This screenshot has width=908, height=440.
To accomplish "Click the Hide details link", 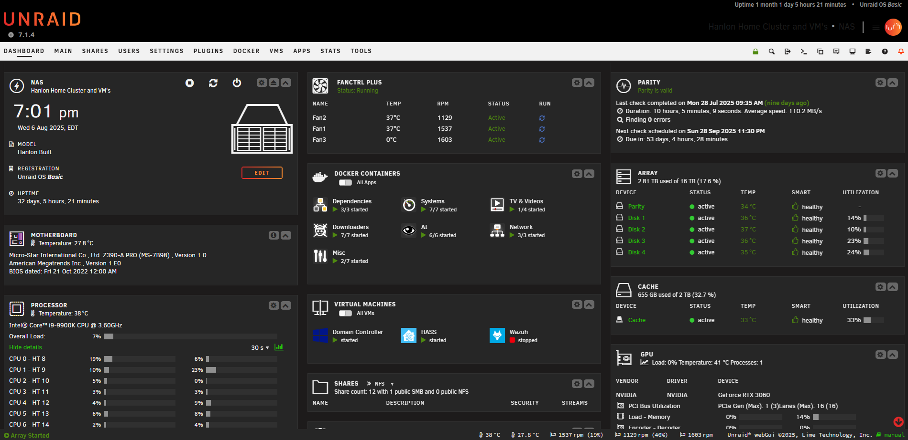I will click(25, 347).
